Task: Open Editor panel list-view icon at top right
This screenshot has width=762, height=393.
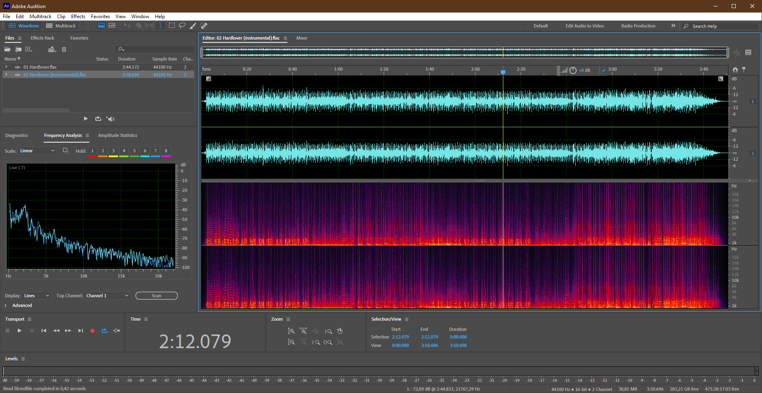Action: tap(748, 52)
